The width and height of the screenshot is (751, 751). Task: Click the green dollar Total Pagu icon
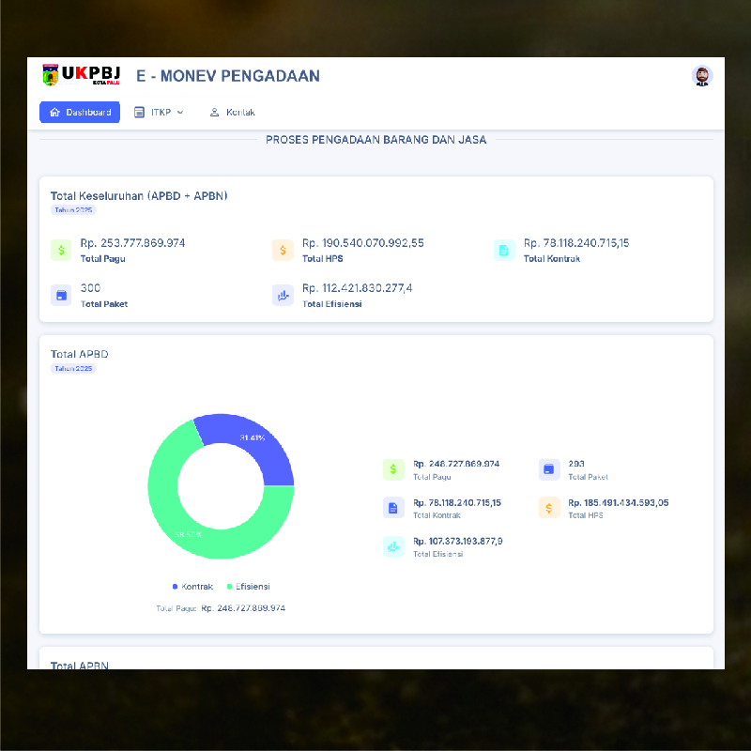point(61,250)
